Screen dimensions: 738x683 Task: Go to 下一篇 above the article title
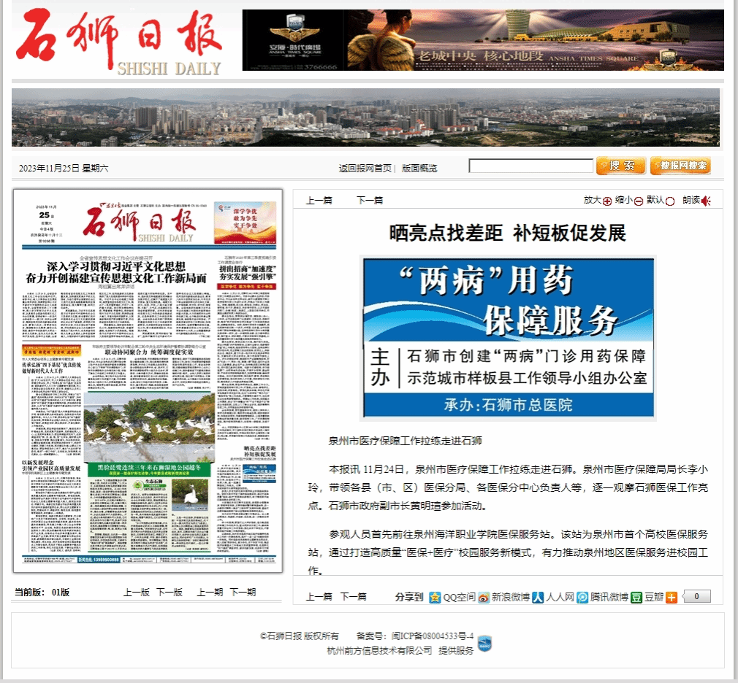(369, 200)
